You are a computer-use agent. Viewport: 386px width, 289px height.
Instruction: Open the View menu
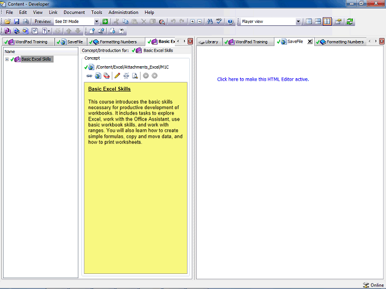click(37, 12)
